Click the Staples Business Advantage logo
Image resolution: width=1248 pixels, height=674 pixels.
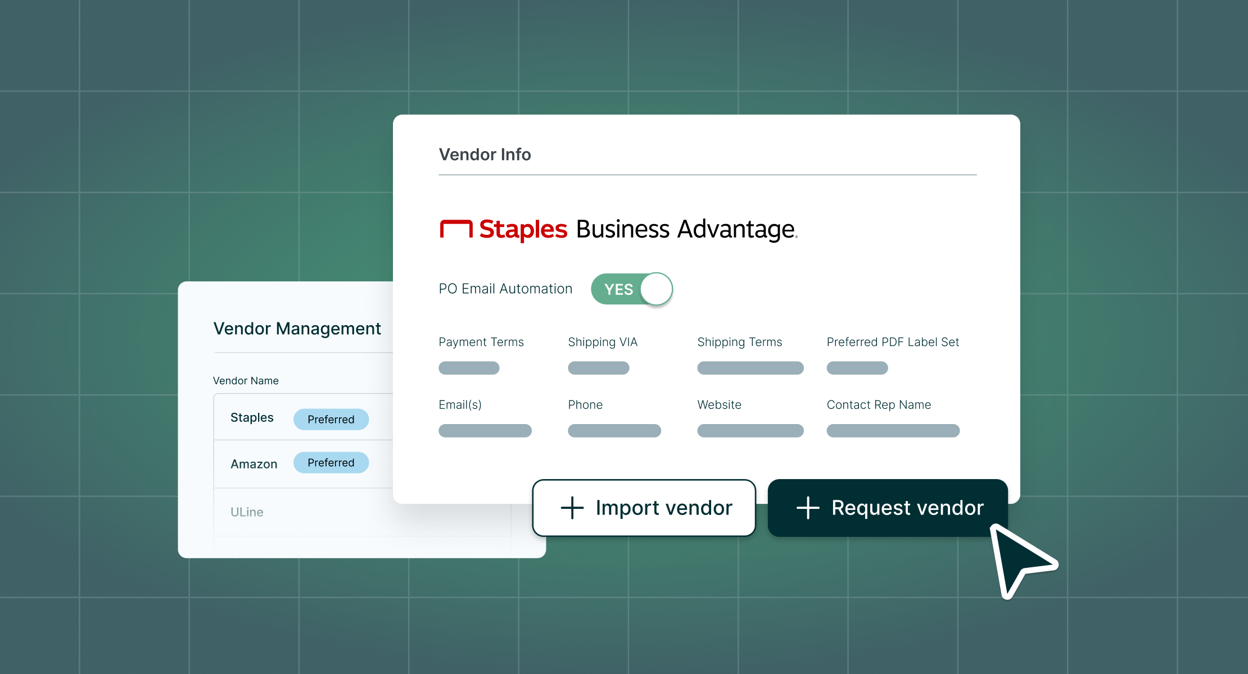618,230
